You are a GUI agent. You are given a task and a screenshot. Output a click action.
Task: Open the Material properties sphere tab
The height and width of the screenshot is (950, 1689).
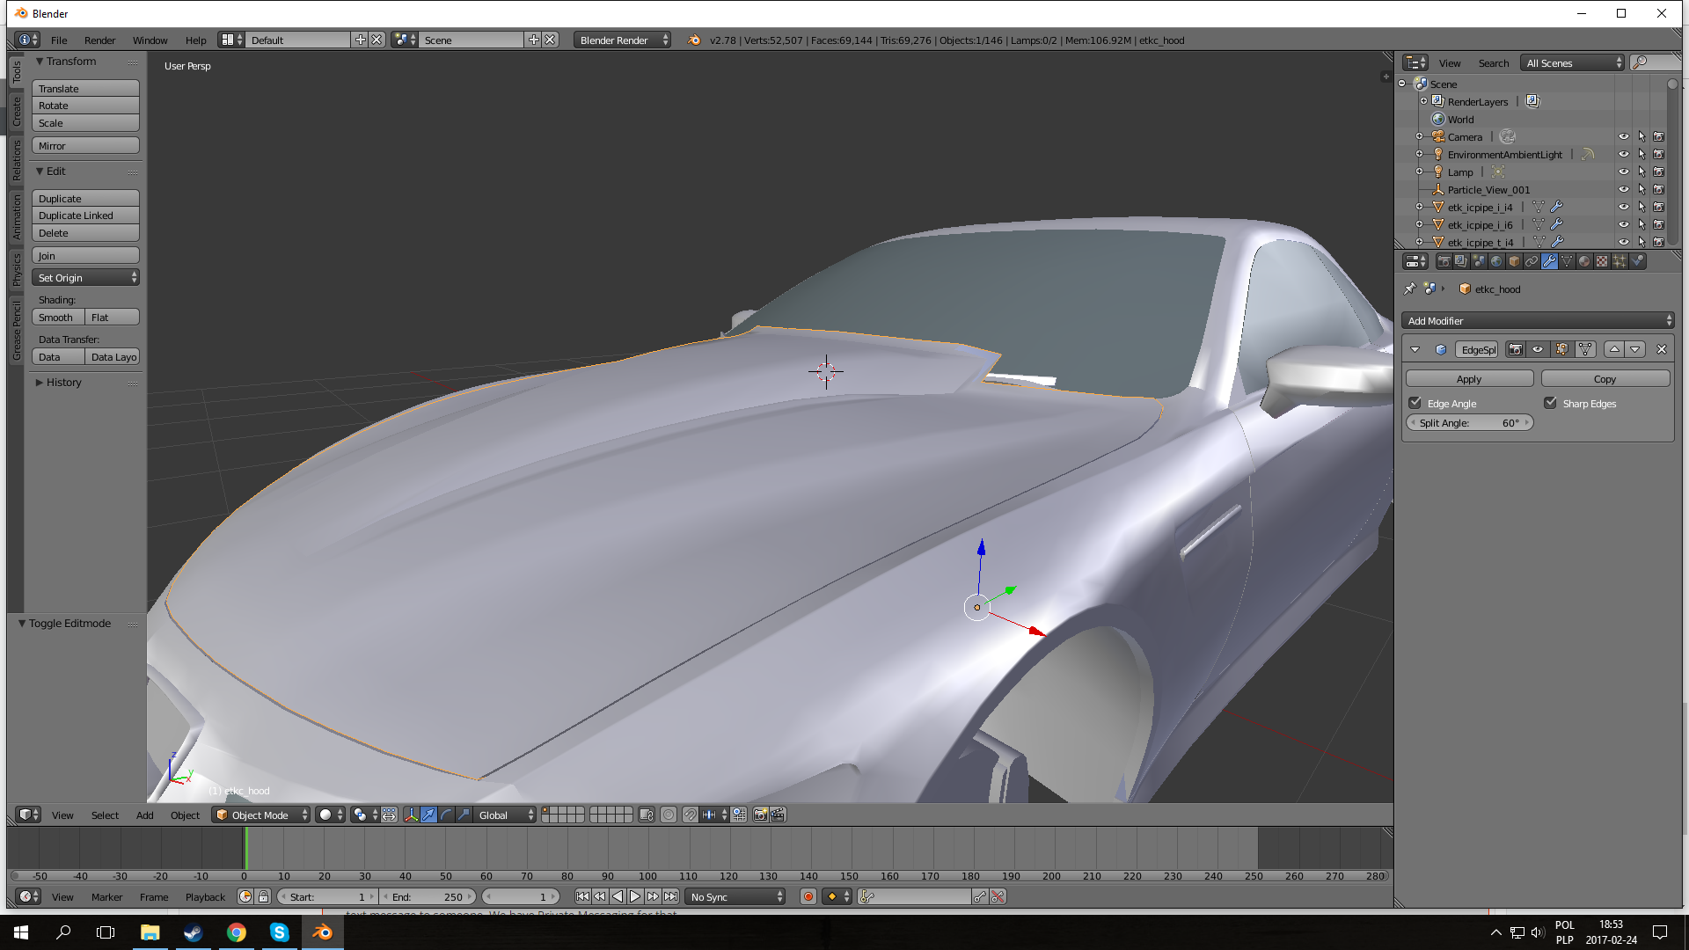click(1584, 261)
